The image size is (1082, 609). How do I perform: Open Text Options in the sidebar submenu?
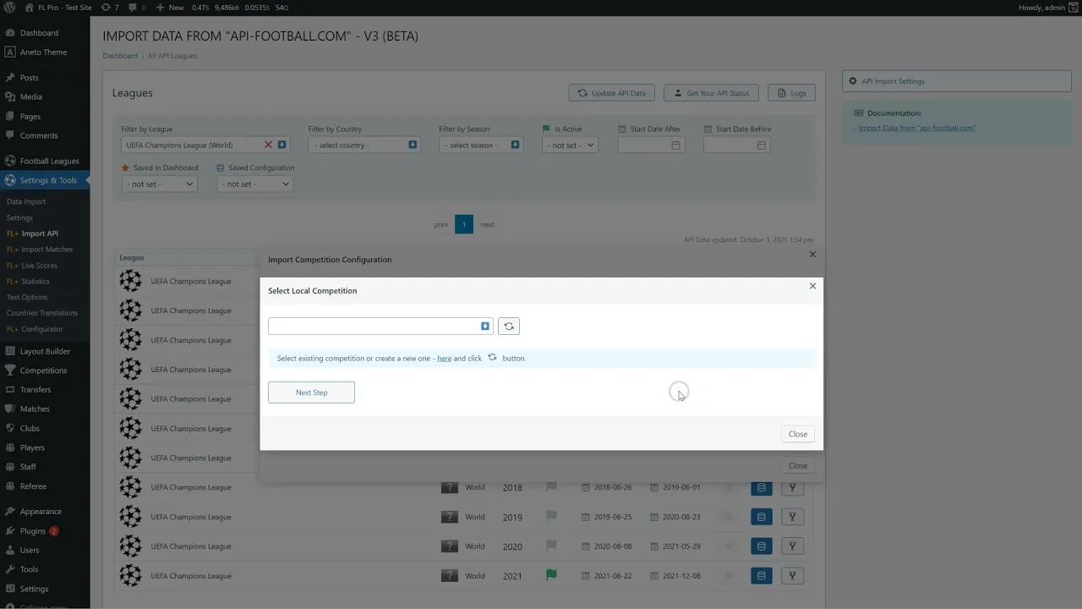pos(26,298)
